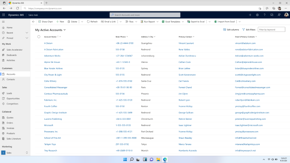290x163 pixels.
Task: Click Run Report command
Action: (148, 22)
